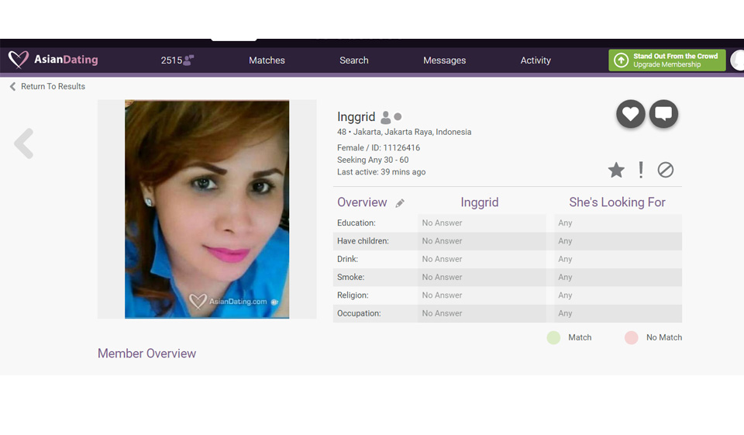Click the Upgrade Membership button

click(666, 60)
